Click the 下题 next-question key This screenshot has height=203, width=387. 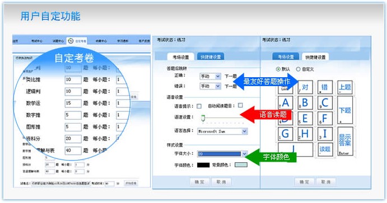[345, 110]
